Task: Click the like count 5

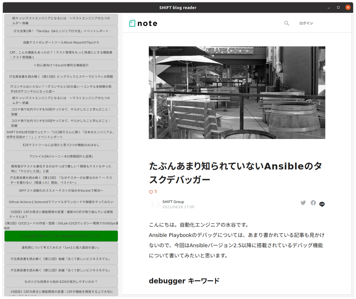Action: point(156,192)
